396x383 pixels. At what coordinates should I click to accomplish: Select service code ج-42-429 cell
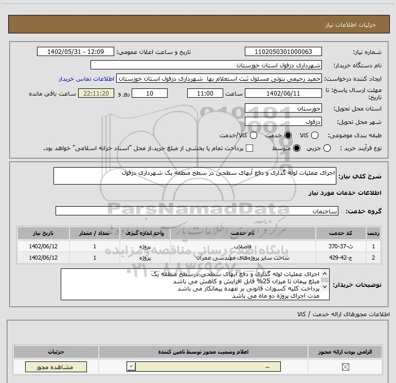340,258
